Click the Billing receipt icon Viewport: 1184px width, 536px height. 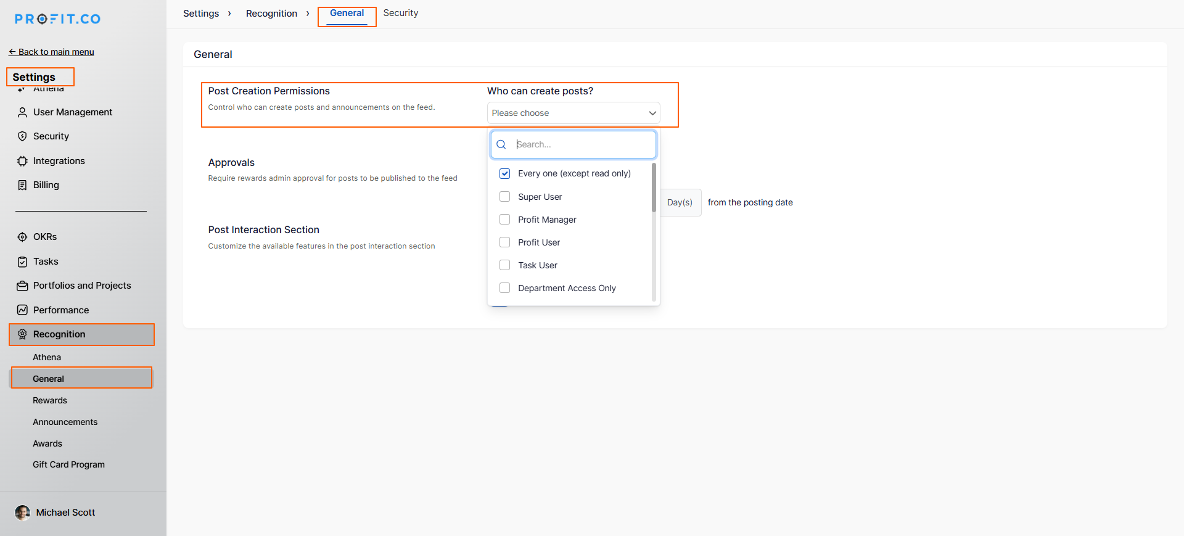22,185
